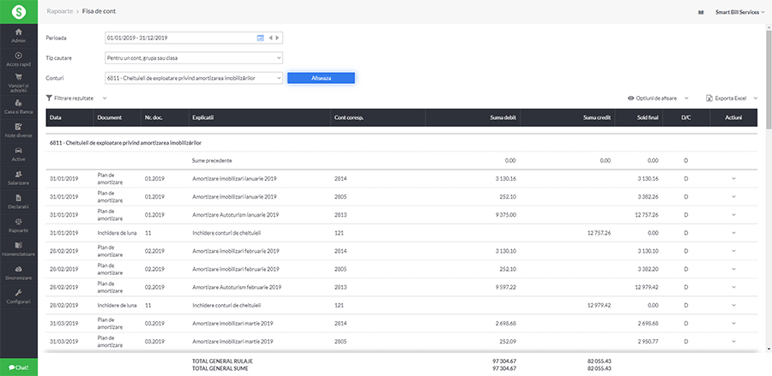772x376 pixels.
Task: Click the calendar icon in Perioada field
Action: (261, 38)
